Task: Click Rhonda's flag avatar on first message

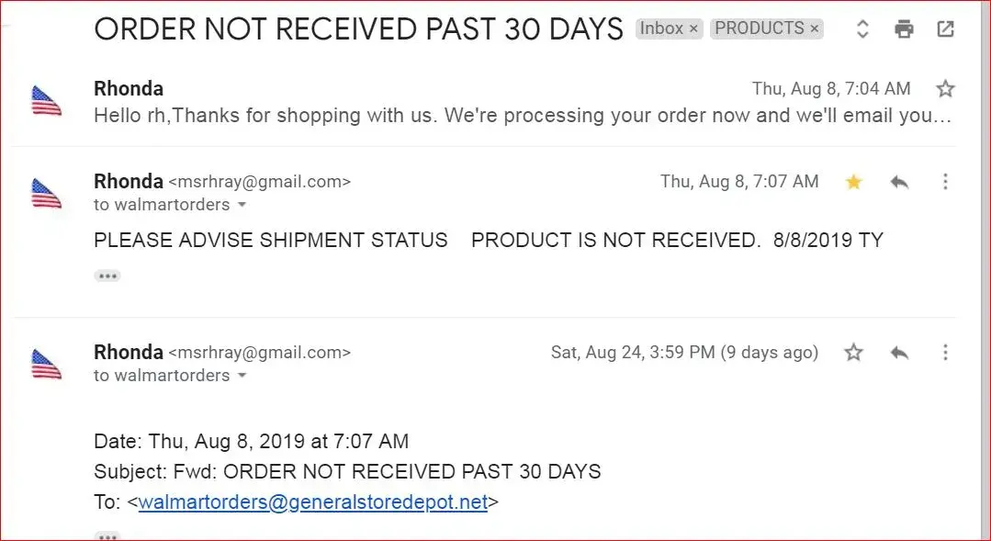Action: (46, 101)
